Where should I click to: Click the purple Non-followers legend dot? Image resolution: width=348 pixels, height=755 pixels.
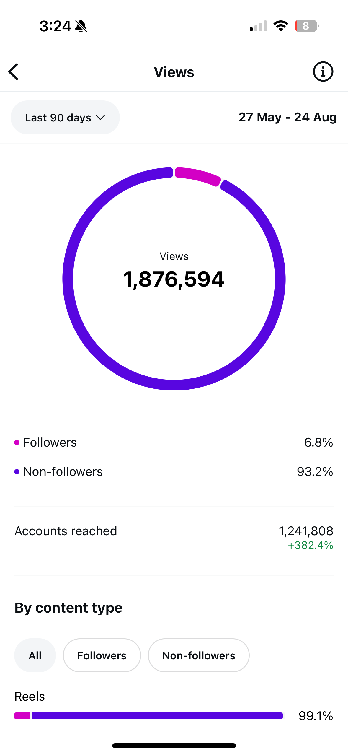pos(17,472)
